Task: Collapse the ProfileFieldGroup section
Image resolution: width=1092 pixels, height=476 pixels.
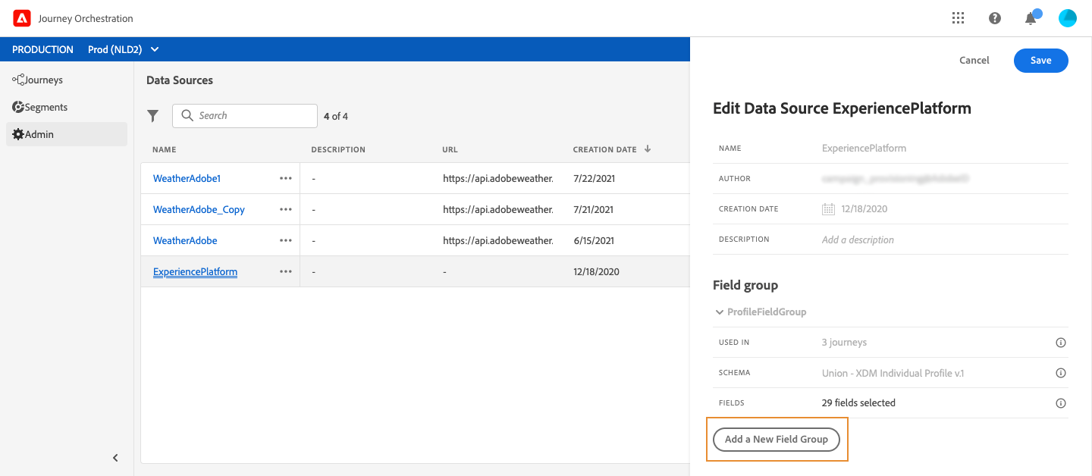Action: click(720, 312)
